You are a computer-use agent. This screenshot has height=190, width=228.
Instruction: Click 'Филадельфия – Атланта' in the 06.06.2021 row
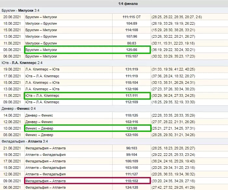tap(45, 187)
